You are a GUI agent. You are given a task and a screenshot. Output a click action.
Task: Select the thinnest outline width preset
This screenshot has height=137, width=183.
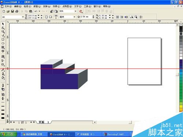[3, 103]
